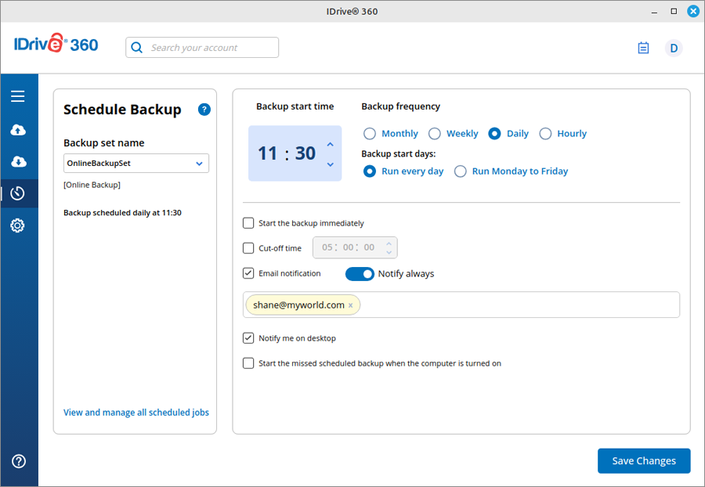Viewport: 705px width, 487px height.
Task: Open the cloud restore download sidebar icon
Action: [x=18, y=162]
